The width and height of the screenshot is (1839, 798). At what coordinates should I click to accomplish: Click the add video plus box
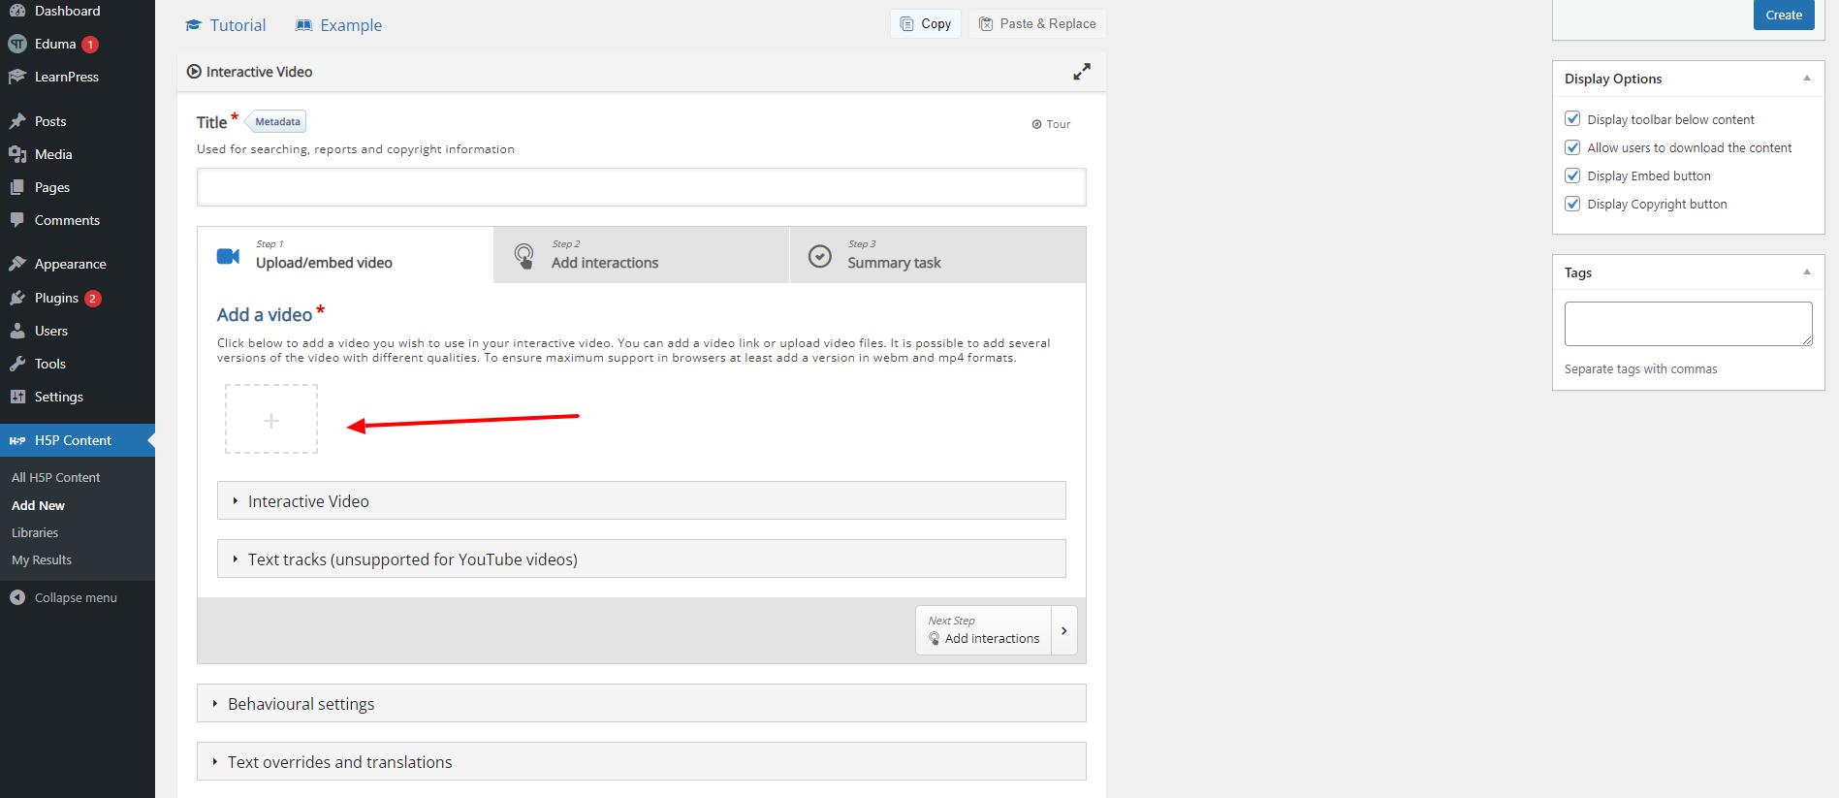271,419
